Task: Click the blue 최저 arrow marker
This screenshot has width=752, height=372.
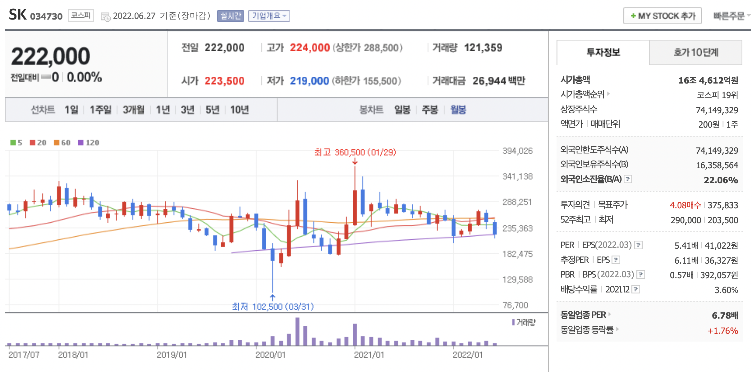Action: click(x=273, y=298)
